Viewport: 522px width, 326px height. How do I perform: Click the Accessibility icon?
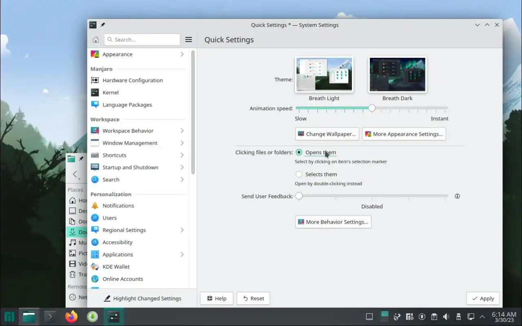(95, 242)
